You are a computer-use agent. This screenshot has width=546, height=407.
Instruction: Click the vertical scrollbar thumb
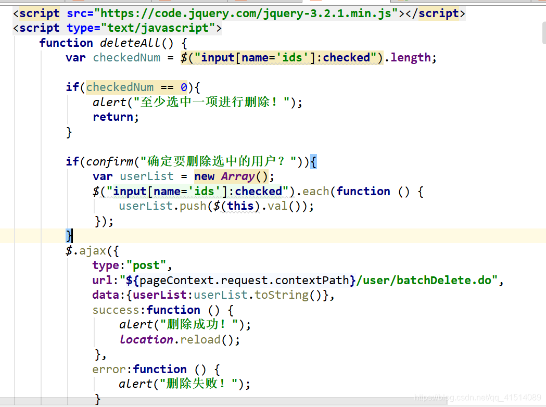pos(544,33)
